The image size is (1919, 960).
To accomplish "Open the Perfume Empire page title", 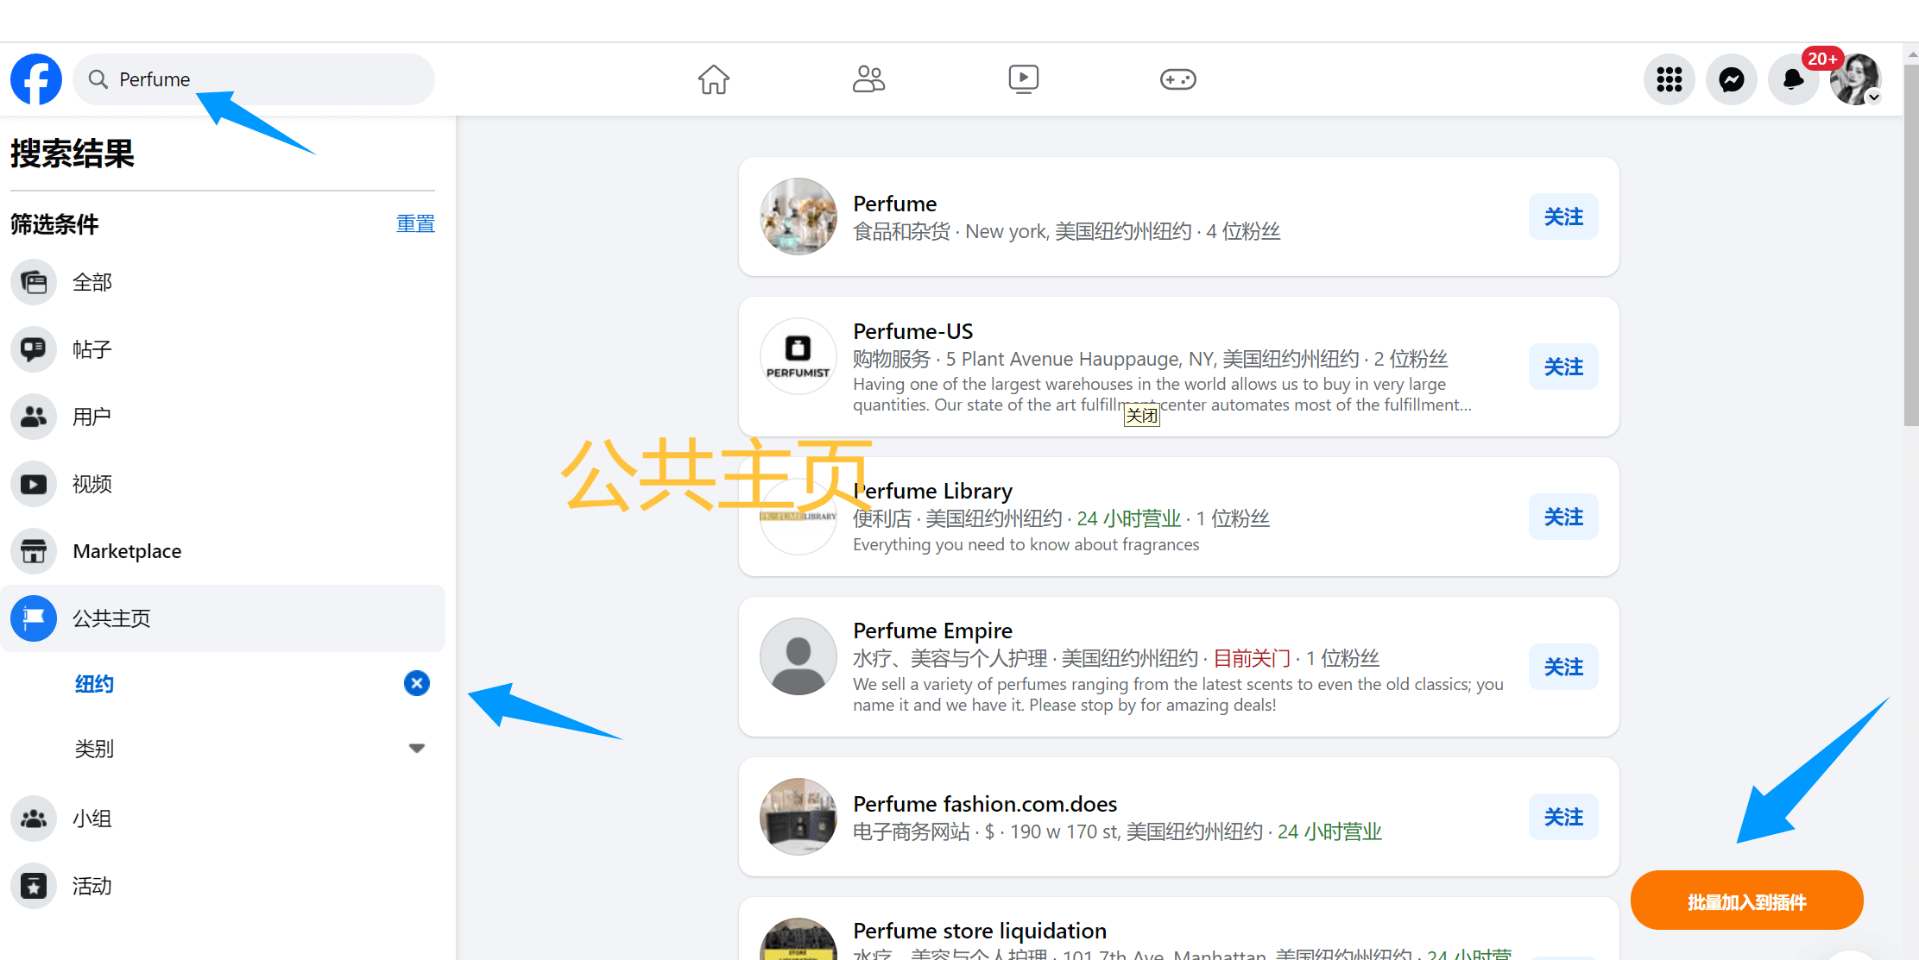I will 932,631.
